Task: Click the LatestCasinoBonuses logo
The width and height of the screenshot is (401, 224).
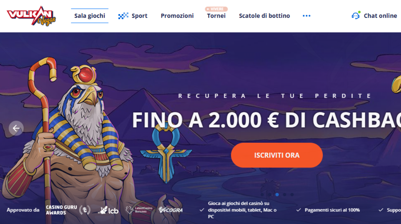Action: 139,210
